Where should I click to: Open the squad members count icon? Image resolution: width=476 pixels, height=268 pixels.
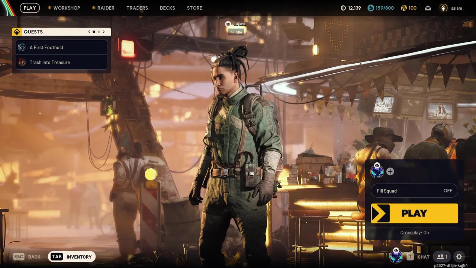click(x=442, y=257)
